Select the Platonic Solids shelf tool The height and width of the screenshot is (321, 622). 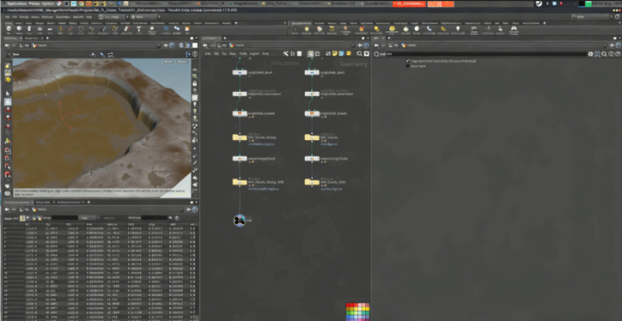151,30
